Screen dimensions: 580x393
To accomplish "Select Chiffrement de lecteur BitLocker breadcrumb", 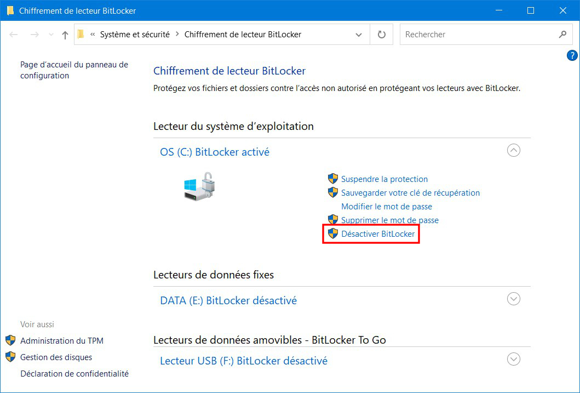I will point(243,35).
